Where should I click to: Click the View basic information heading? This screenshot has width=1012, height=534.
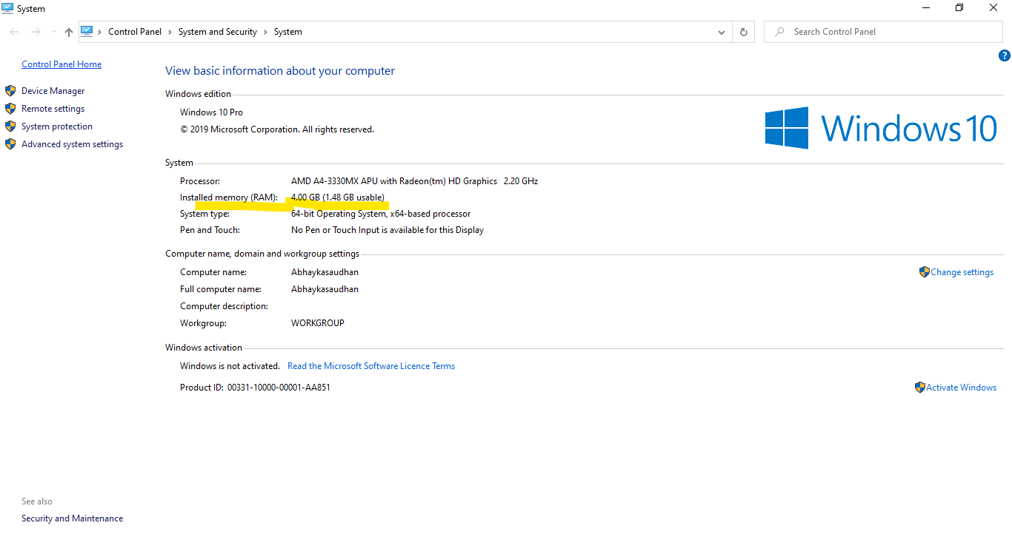(x=280, y=71)
